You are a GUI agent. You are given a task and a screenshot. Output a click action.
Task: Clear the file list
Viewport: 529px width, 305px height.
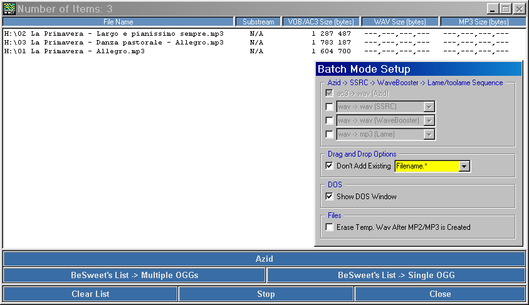tap(90, 294)
